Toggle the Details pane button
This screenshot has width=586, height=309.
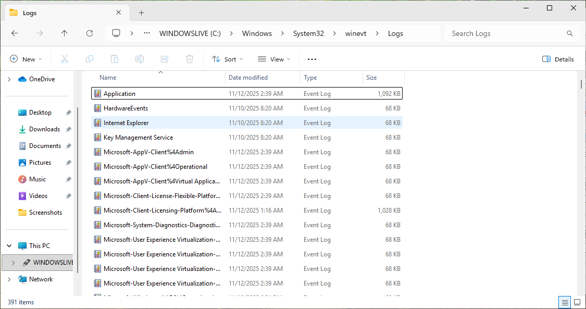point(558,59)
